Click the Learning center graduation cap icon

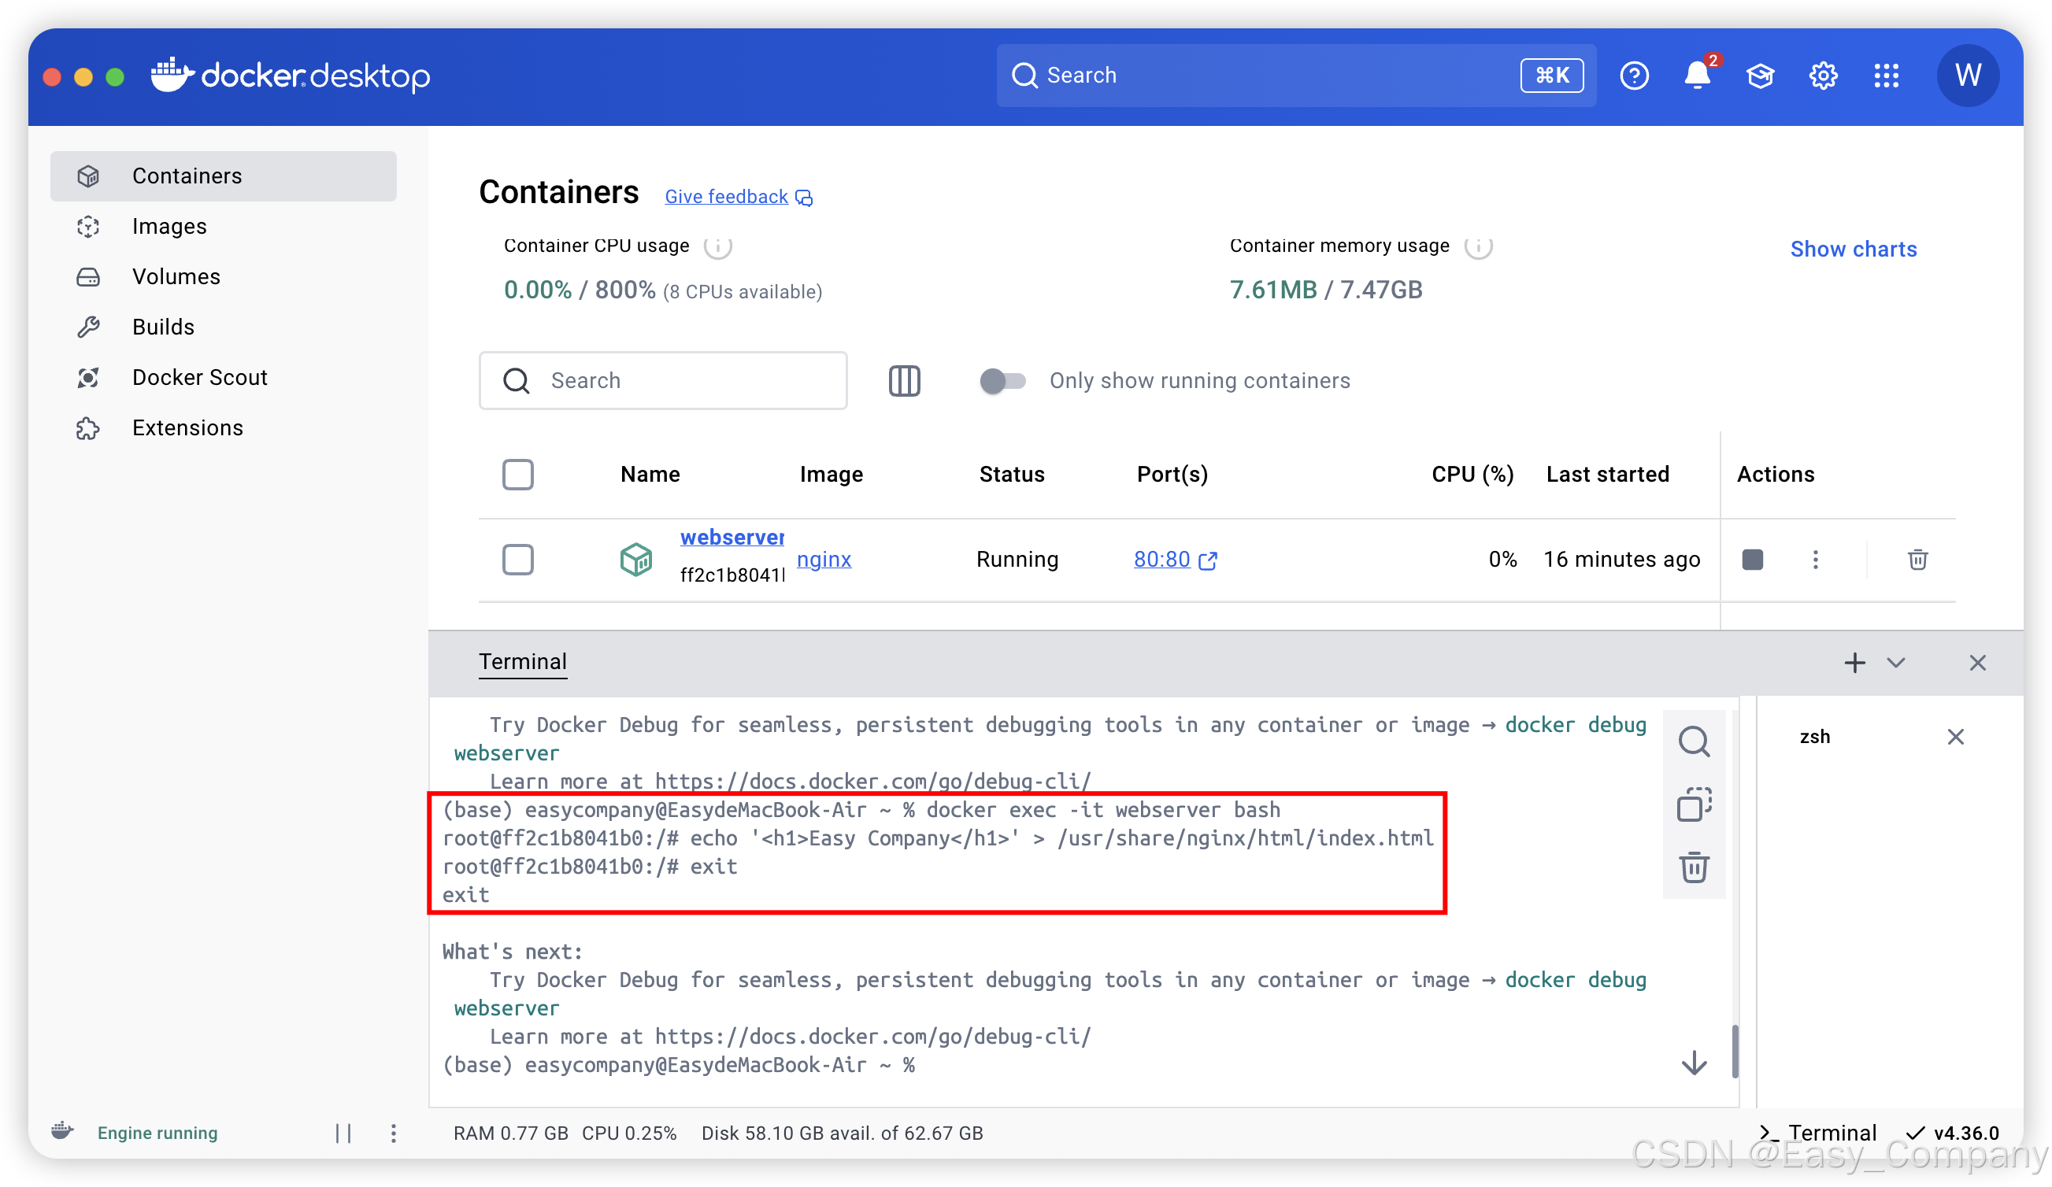tap(1760, 76)
